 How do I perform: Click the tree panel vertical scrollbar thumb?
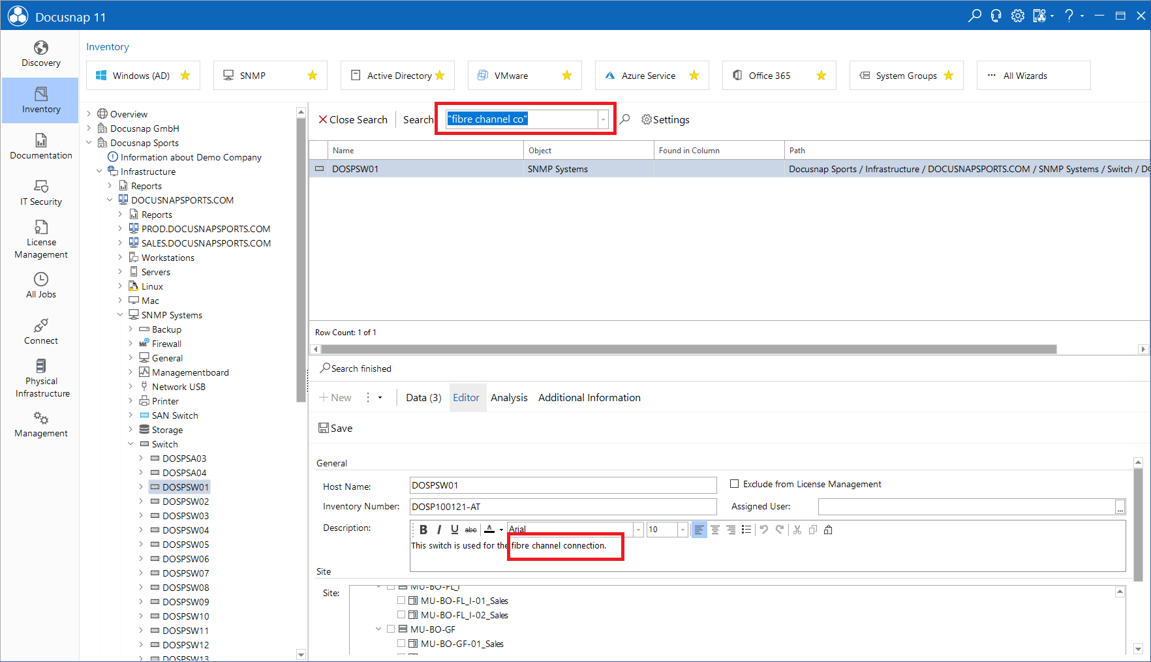click(x=301, y=260)
